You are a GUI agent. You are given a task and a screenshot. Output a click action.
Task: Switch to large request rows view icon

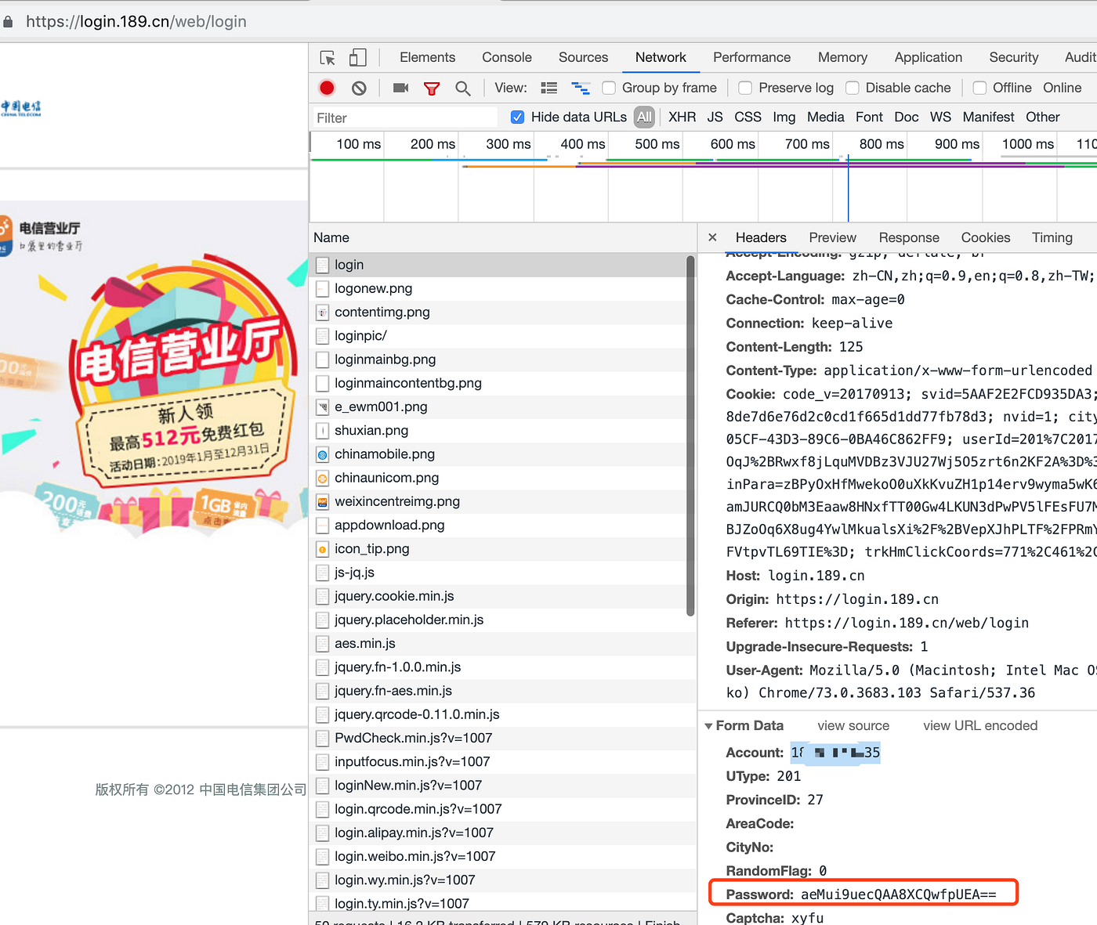tap(549, 88)
